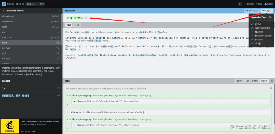The width and height of the screenshot is (275, 134).
Task: Select negated set in sidebar
Action: (31, 22)
